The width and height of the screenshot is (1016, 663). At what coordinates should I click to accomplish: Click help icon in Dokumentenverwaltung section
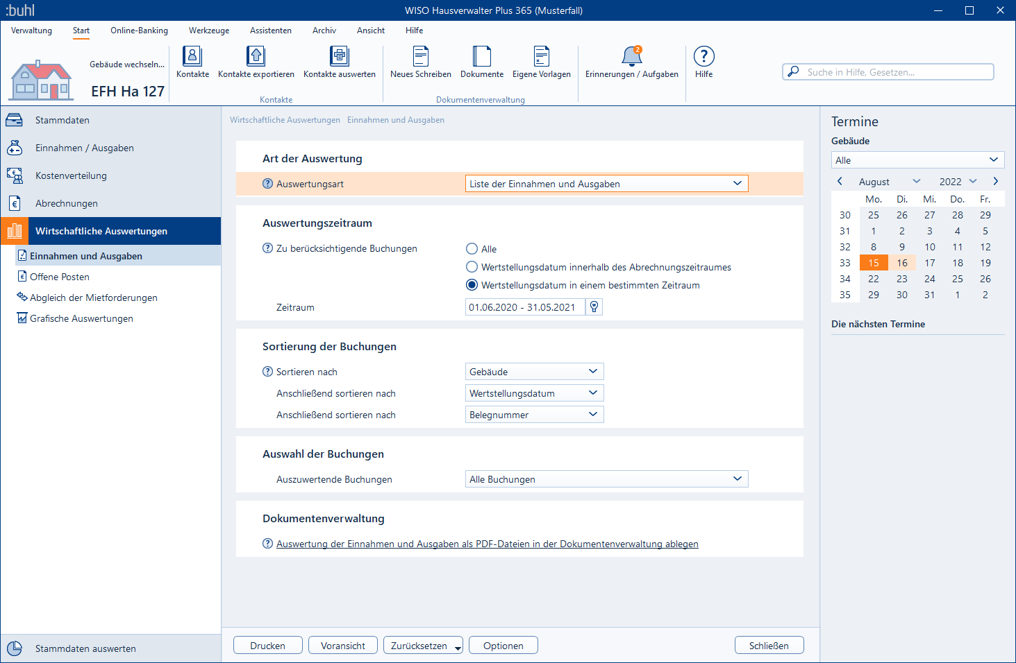tap(267, 544)
